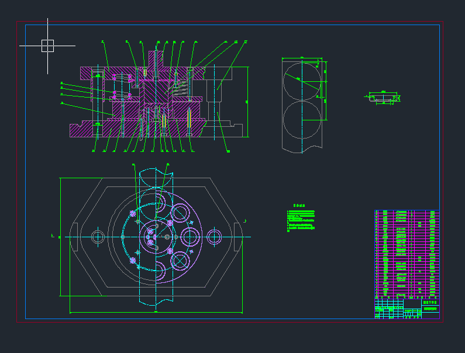Pick the small part cross-section detail view

coord(383,98)
